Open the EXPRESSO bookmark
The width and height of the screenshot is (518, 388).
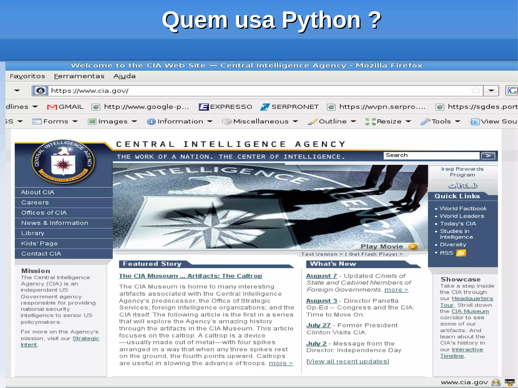click(226, 107)
